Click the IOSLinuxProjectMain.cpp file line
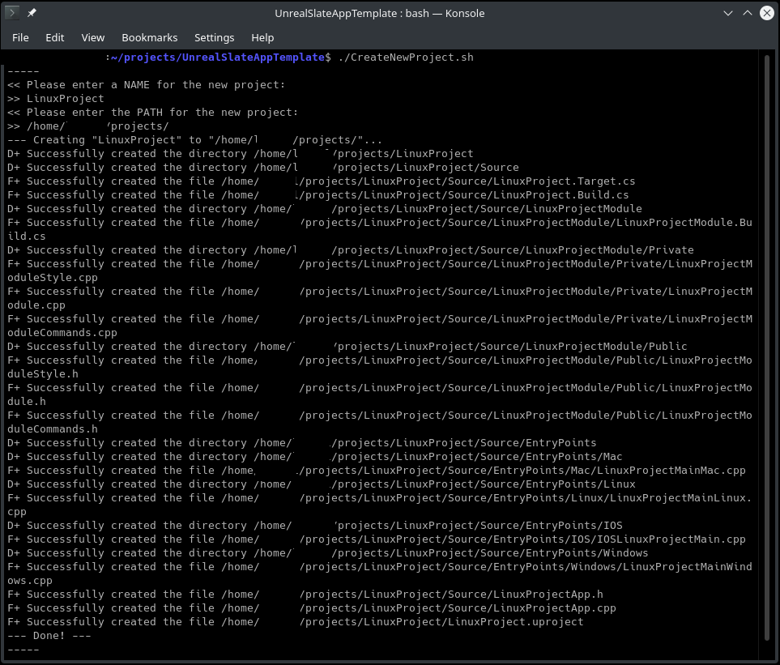780x665 pixels. 377,539
